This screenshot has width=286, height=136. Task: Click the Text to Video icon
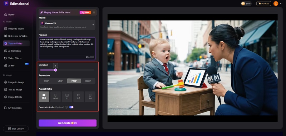(6, 43)
